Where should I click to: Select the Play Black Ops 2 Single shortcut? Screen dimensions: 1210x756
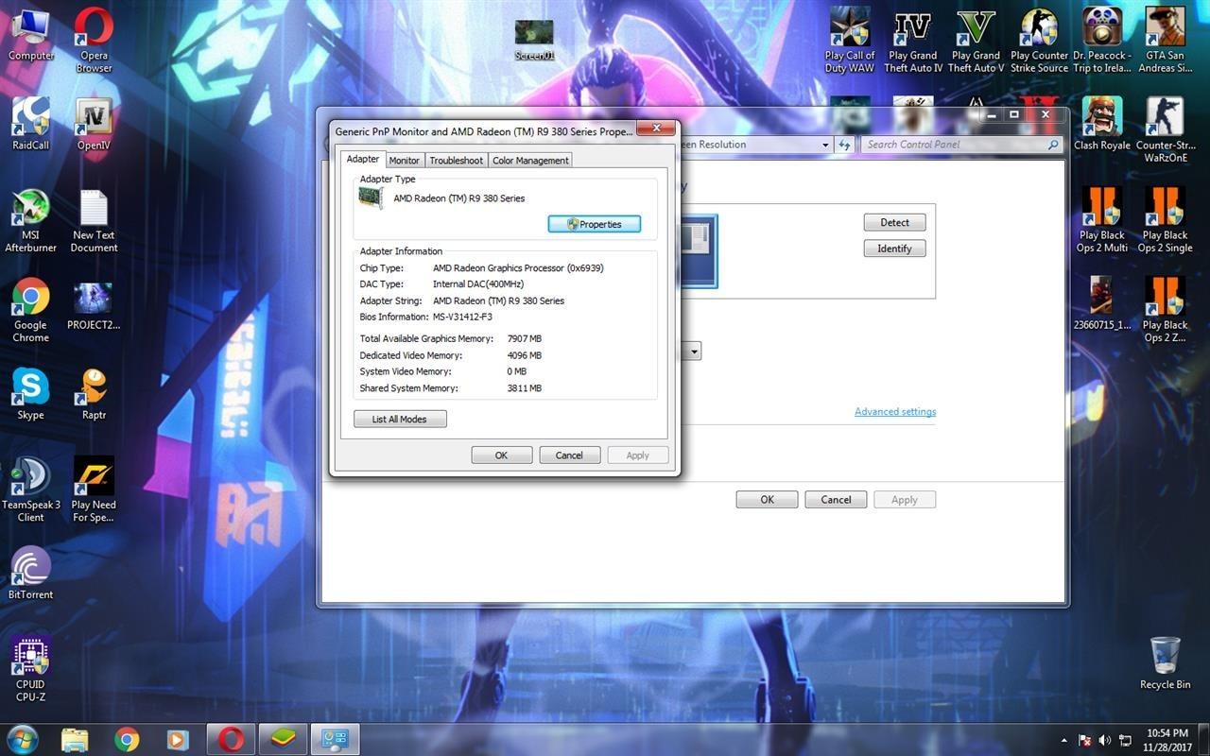pyautogui.click(x=1165, y=220)
